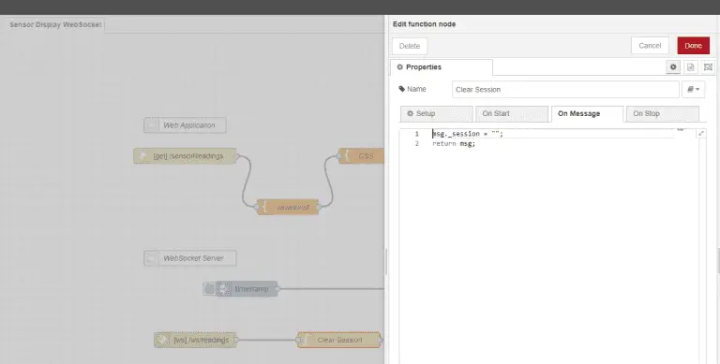This screenshot has width=720, height=364.
Task: Click the Name input field
Action: 565,90
